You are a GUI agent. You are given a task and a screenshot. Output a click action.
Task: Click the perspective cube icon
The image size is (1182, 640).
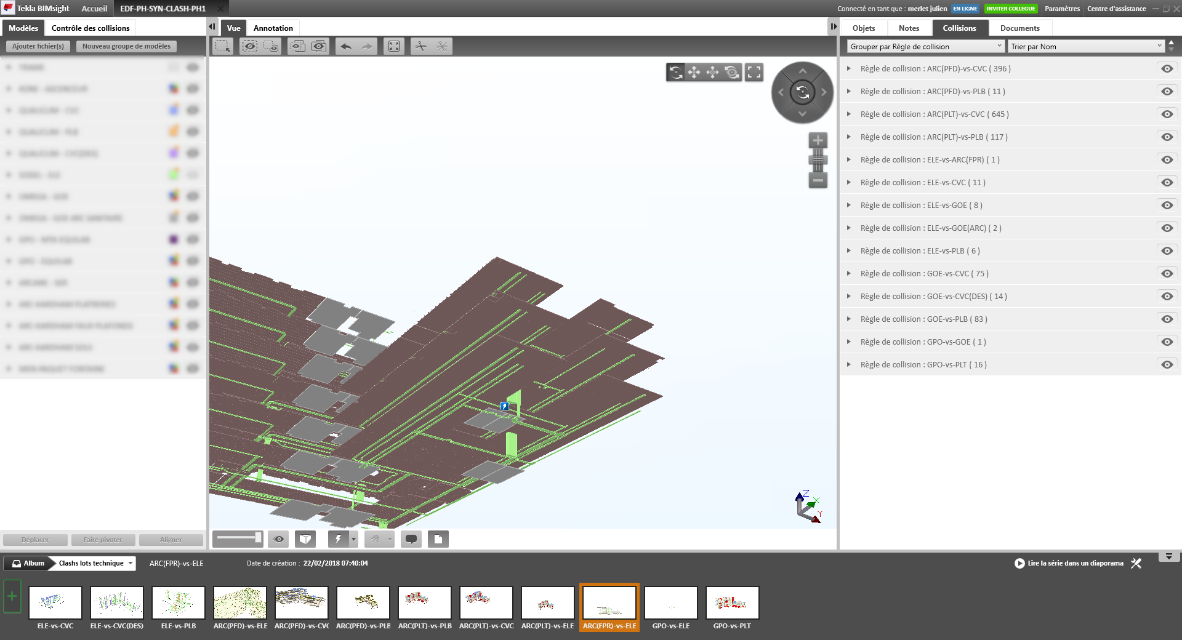[x=305, y=539]
